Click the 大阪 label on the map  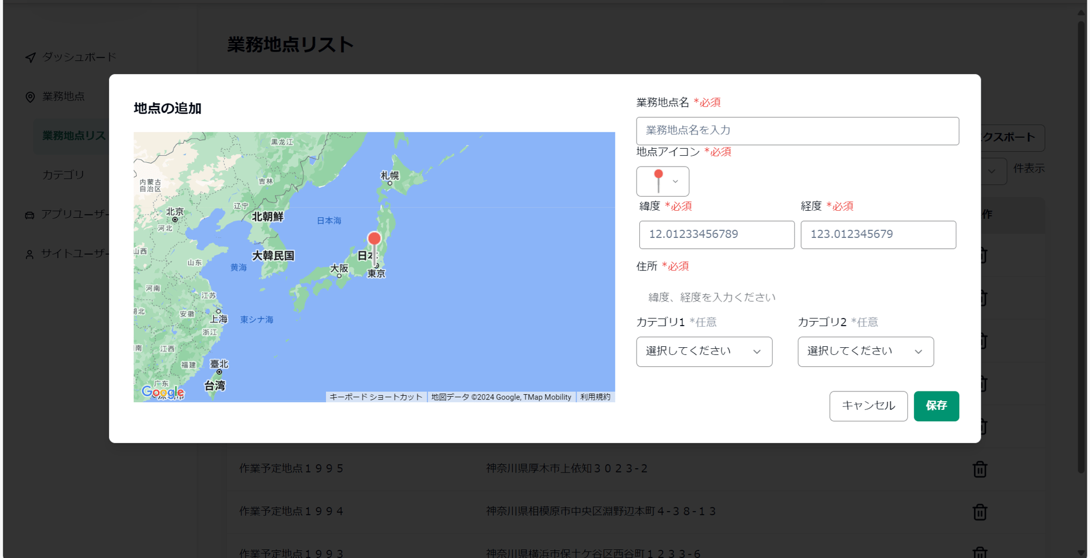pos(339,268)
